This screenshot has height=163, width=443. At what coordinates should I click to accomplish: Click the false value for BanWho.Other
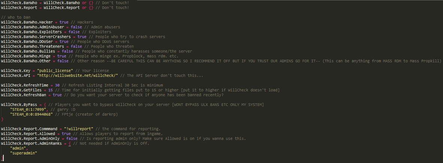click(x=63, y=61)
